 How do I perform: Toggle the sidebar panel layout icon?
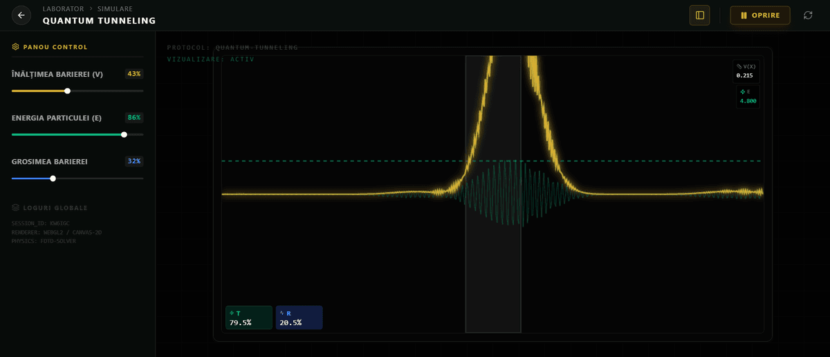[x=699, y=15]
